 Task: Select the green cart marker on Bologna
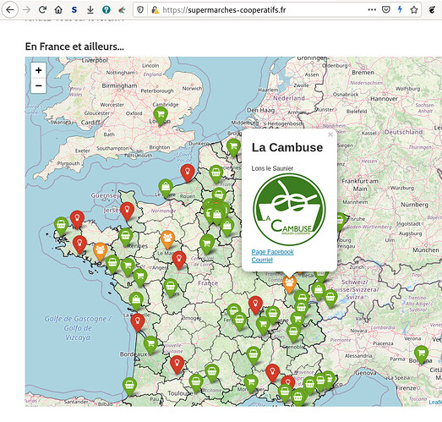pos(421,354)
